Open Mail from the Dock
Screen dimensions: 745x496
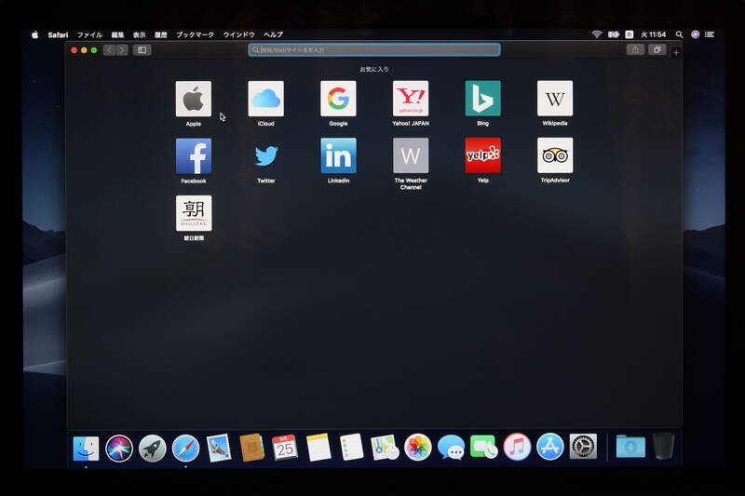(x=219, y=448)
